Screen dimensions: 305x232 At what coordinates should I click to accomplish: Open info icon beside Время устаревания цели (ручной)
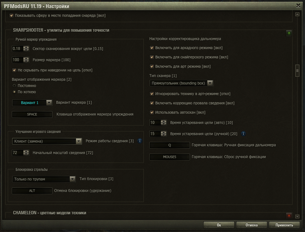tap(243, 134)
